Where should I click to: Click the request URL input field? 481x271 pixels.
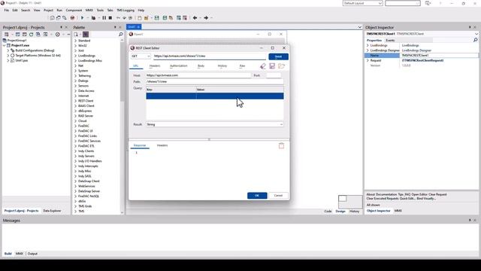click(x=210, y=56)
